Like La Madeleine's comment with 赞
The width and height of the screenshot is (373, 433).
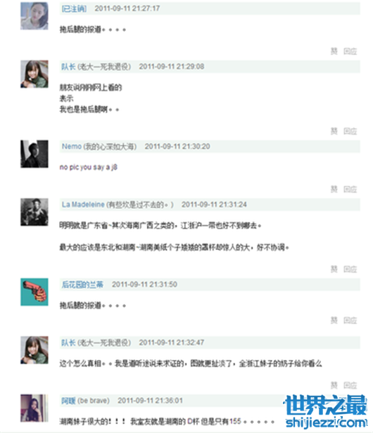[334, 269]
